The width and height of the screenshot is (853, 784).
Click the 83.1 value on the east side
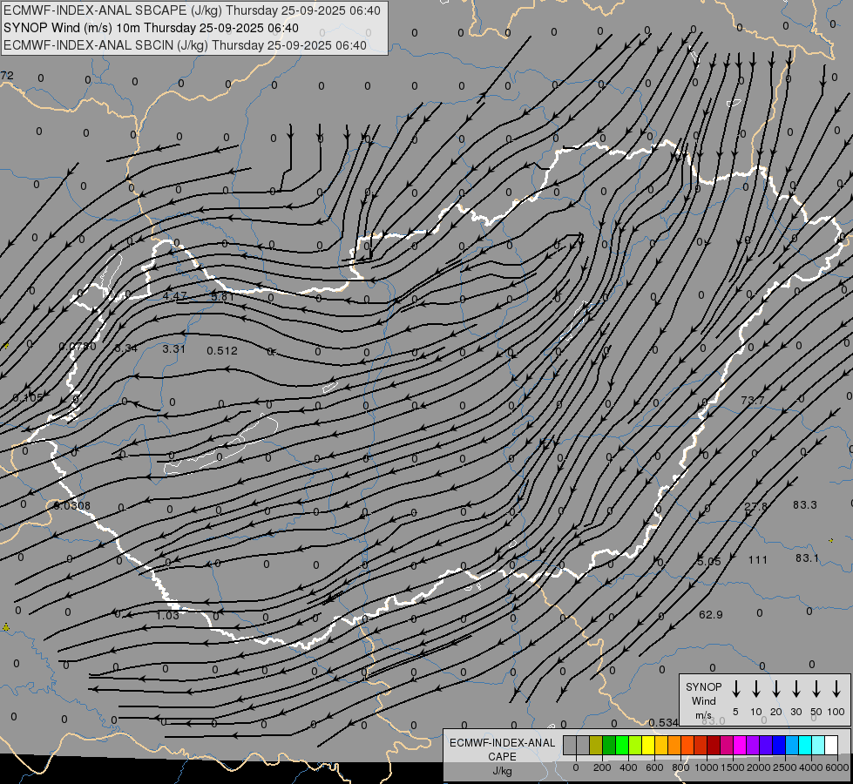[x=807, y=558]
